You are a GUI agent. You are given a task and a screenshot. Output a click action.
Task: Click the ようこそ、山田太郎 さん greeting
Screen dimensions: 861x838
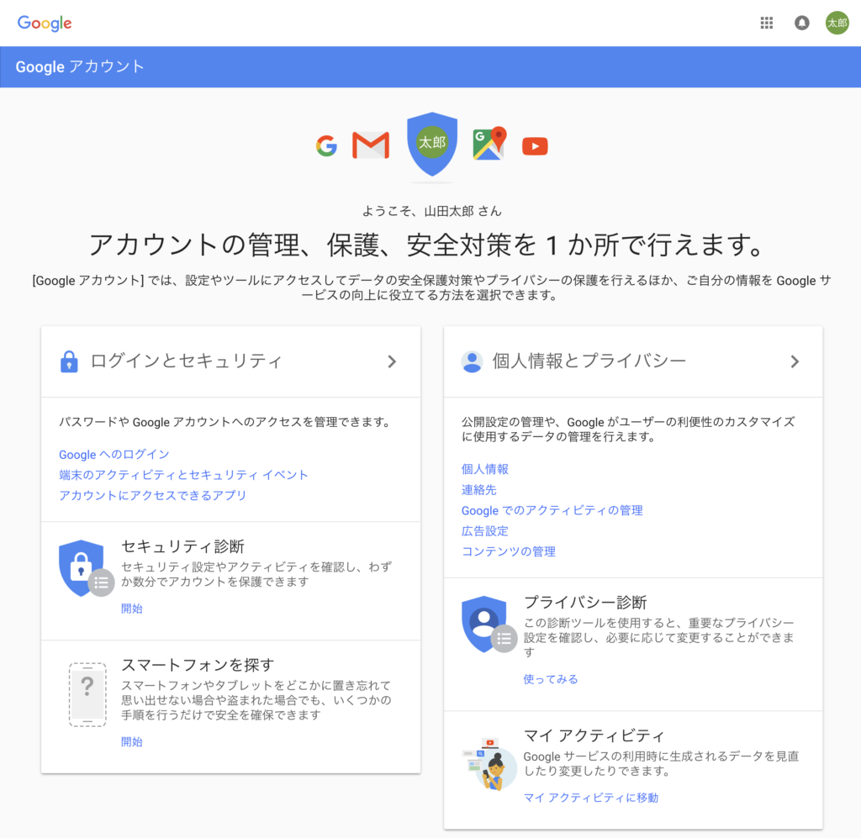tap(431, 211)
